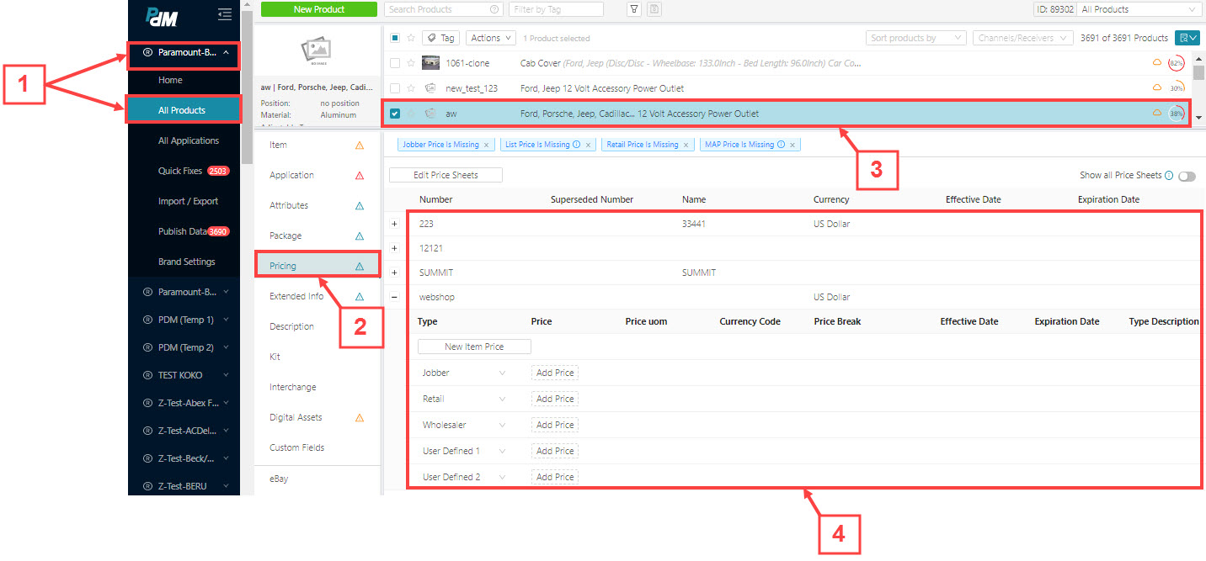Click Add Price for User Defined 2

pyautogui.click(x=555, y=477)
